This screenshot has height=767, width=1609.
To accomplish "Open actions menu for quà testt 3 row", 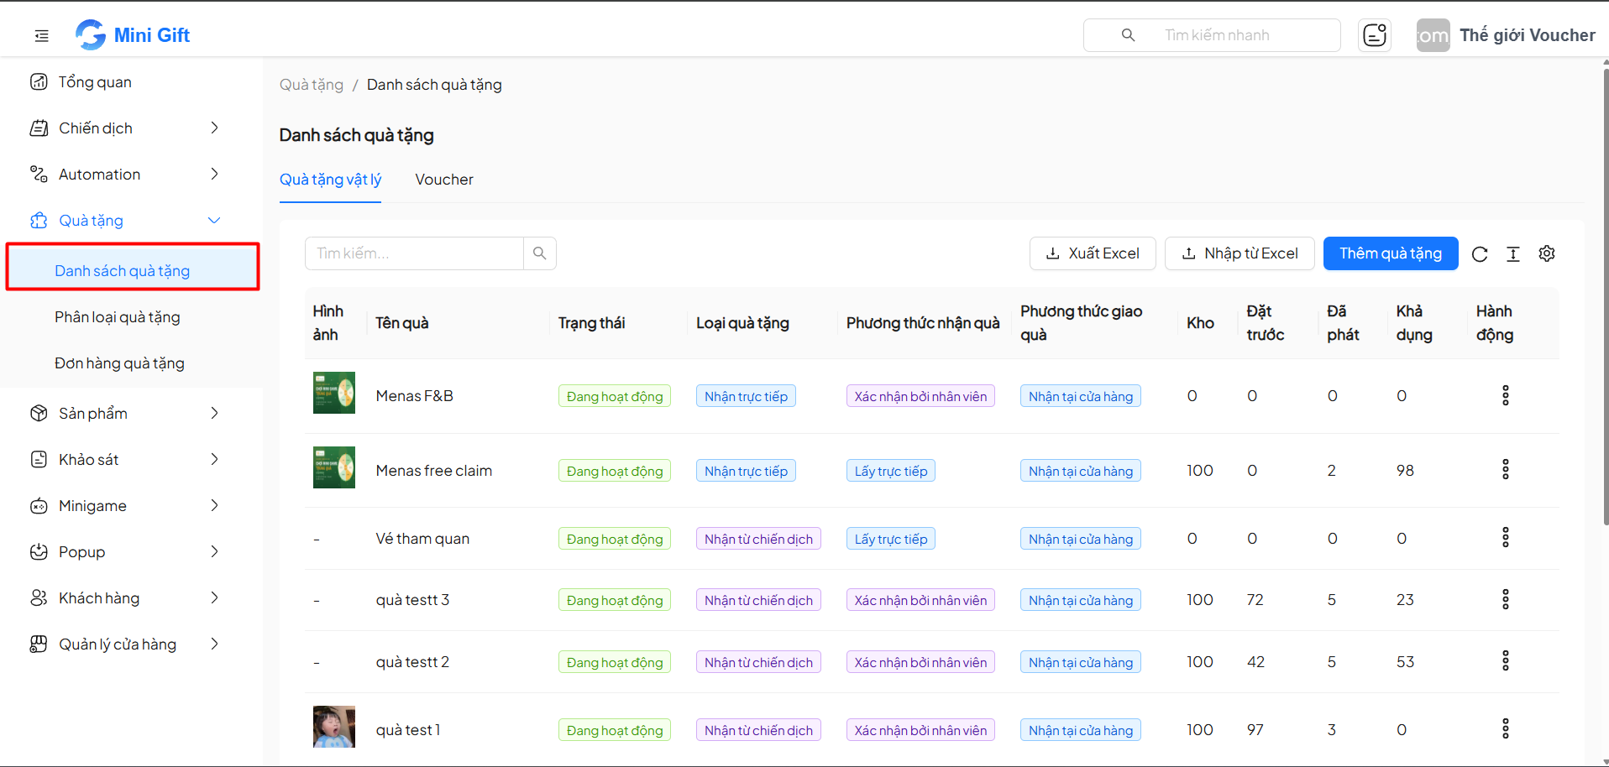I will (x=1506, y=599).
